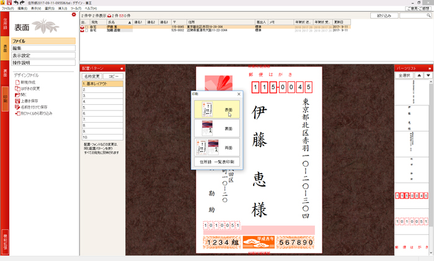Click the parts list down-arrow button
The height and width of the screenshot is (261, 434).
(427, 75)
